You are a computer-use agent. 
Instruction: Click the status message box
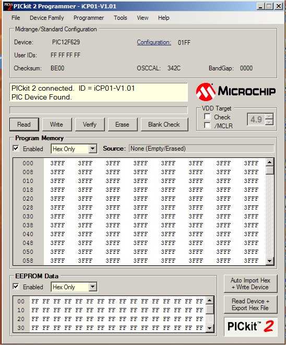99,92
